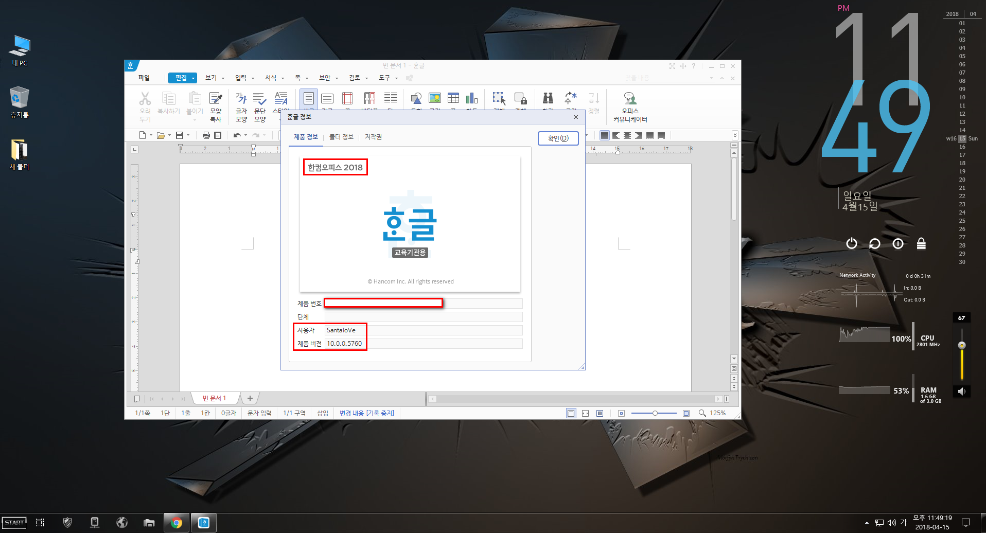Switch to 폴더 정보 tab in dialog
The image size is (986, 533).
tap(341, 137)
